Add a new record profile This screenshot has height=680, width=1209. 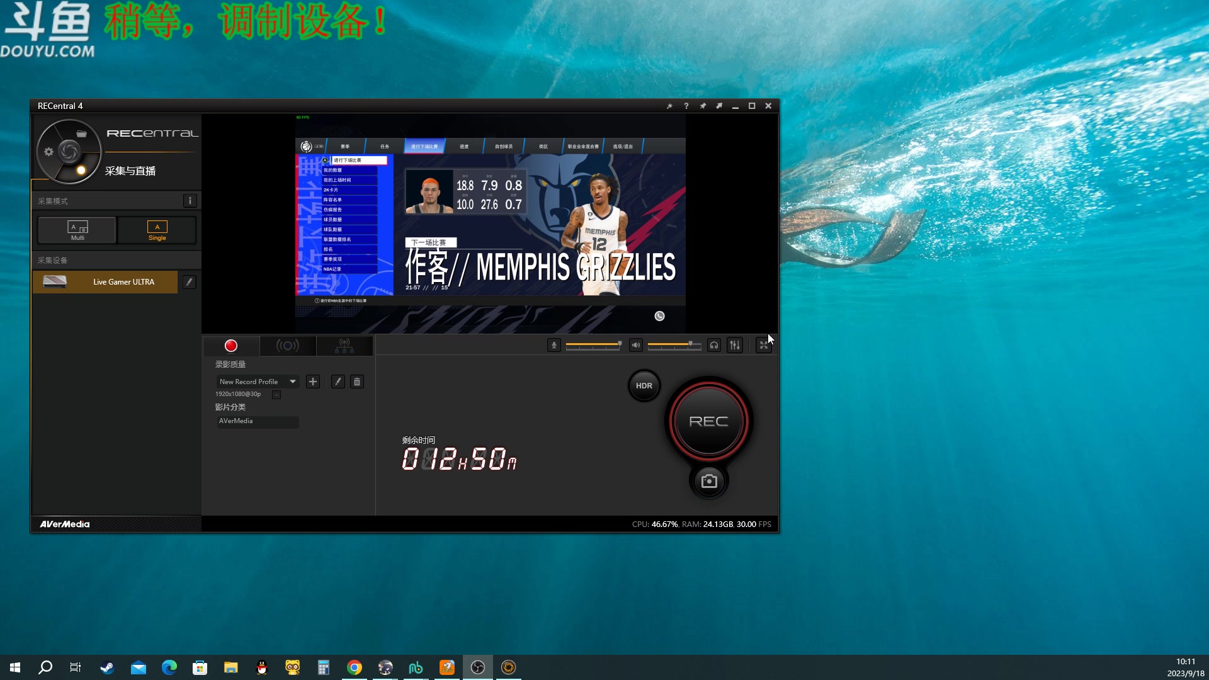pos(313,382)
